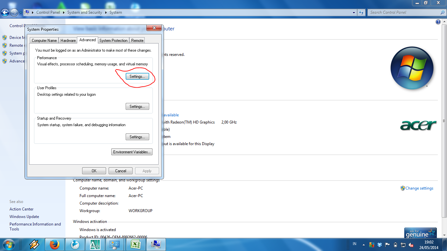Open Performance Settings button
Viewport: 447px width, 251px height.
click(137, 76)
